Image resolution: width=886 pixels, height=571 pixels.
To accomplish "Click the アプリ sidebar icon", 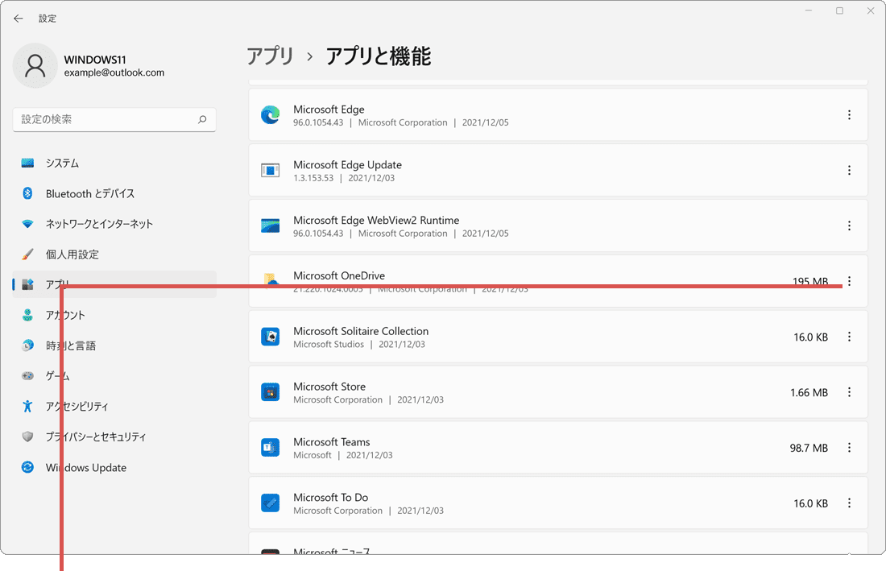I will (27, 284).
